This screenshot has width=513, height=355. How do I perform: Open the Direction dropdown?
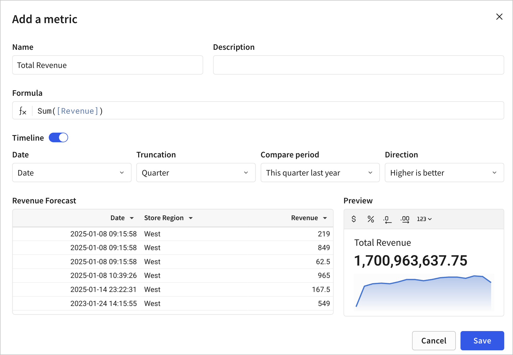tap(444, 173)
